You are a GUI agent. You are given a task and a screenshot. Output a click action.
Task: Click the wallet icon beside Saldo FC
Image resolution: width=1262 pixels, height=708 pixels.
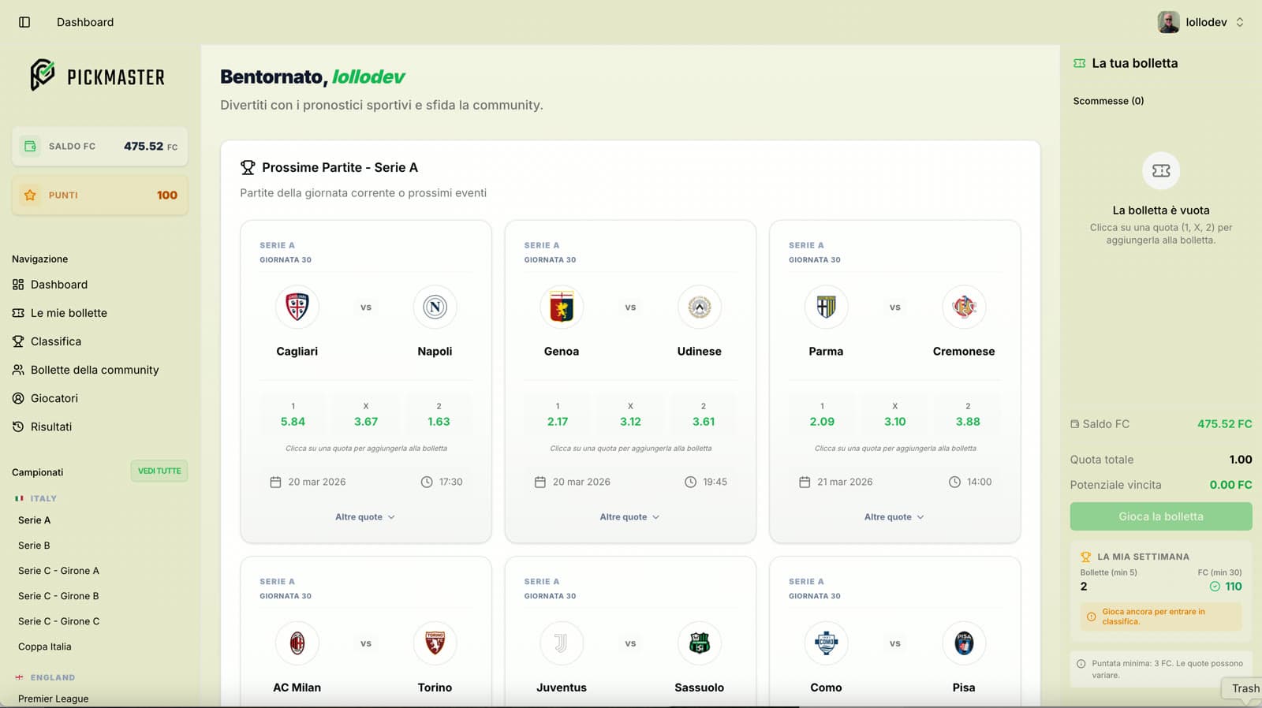[30, 146]
